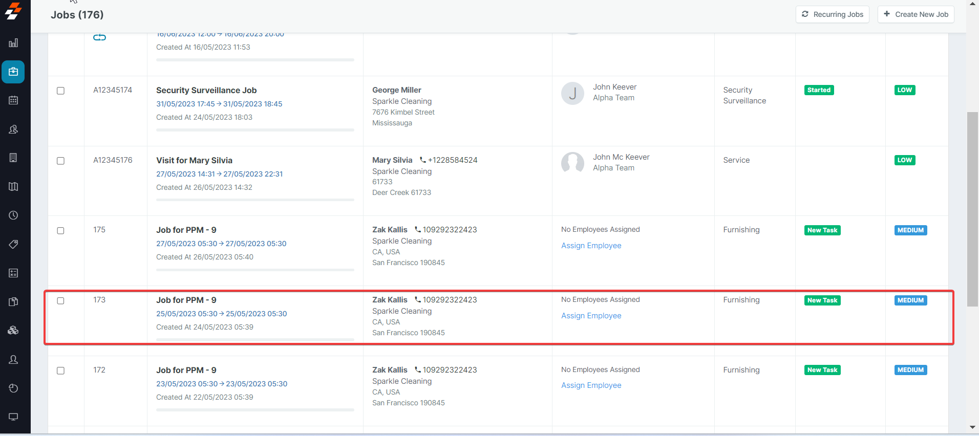Click the vertical scrollbar down arrow
979x436 pixels.
pyautogui.click(x=972, y=427)
